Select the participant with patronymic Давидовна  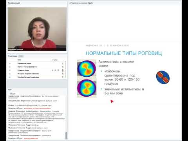[36, 67]
